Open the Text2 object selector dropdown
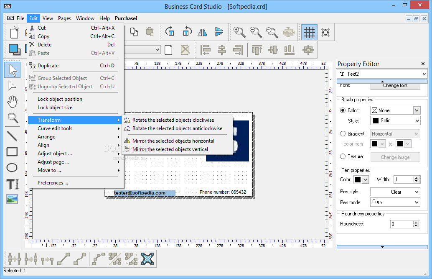 pos(381,74)
